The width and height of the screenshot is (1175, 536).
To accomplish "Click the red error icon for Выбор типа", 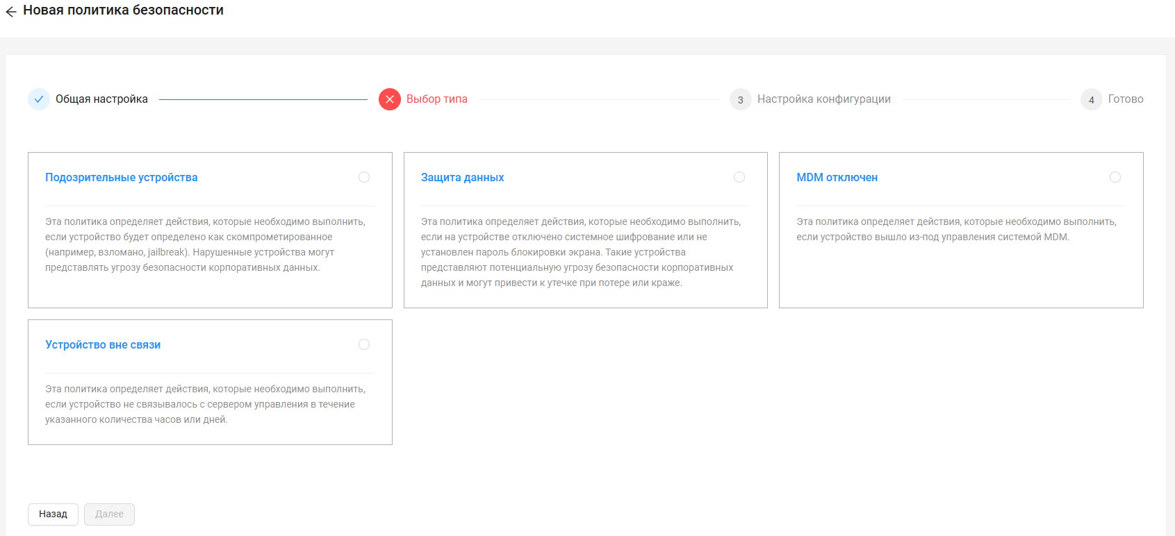I will click(x=390, y=99).
